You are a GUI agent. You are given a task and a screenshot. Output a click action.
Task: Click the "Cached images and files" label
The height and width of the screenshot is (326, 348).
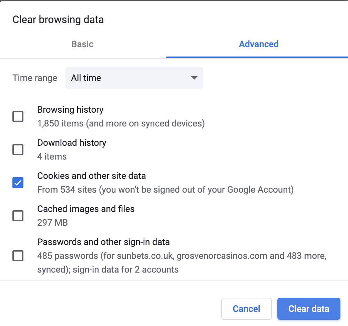point(86,209)
